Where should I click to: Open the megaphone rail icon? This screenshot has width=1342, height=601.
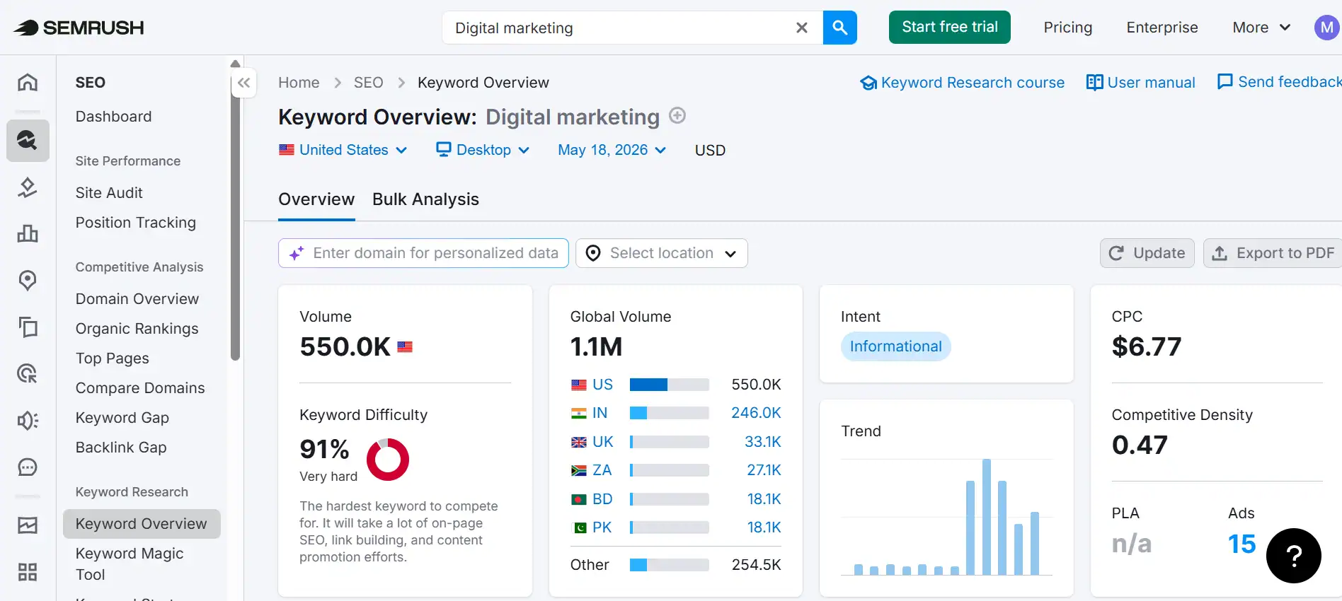pos(28,420)
